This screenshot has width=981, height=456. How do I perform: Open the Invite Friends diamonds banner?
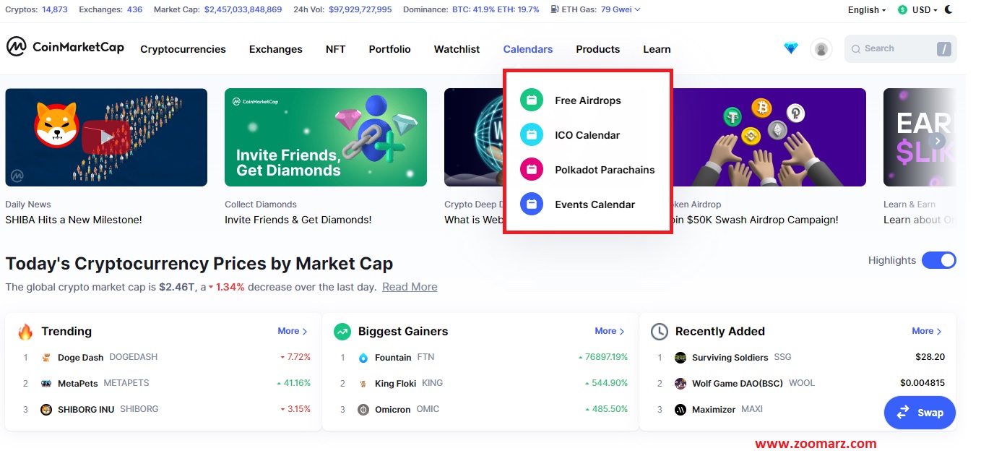325,137
